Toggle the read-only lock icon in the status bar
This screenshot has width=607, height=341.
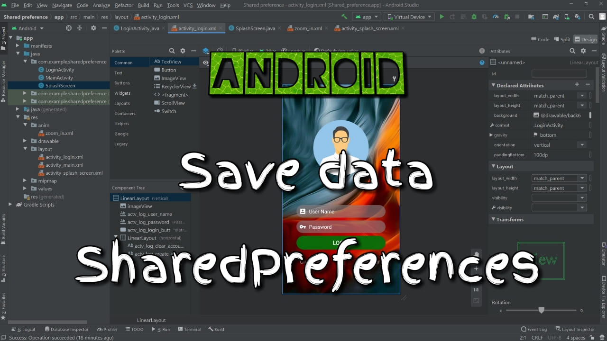(593, 338)
